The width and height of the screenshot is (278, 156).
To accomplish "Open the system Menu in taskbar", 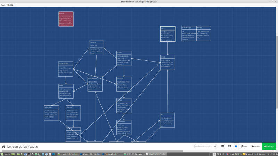I will click(x=5, y=154).
